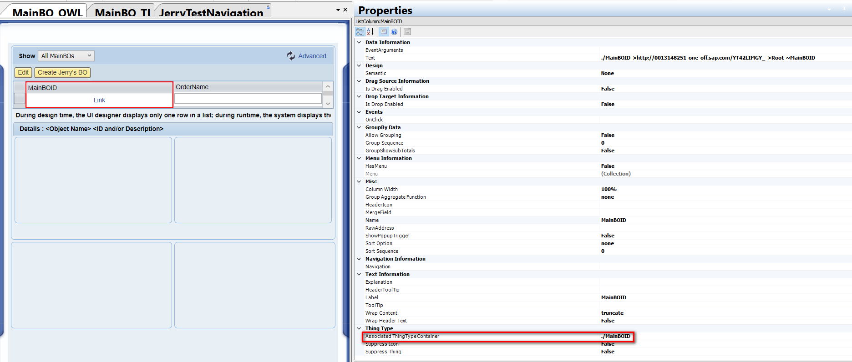Select Group Sequence property
Viewport: 852px width, 362px height.
coord(603,143)
